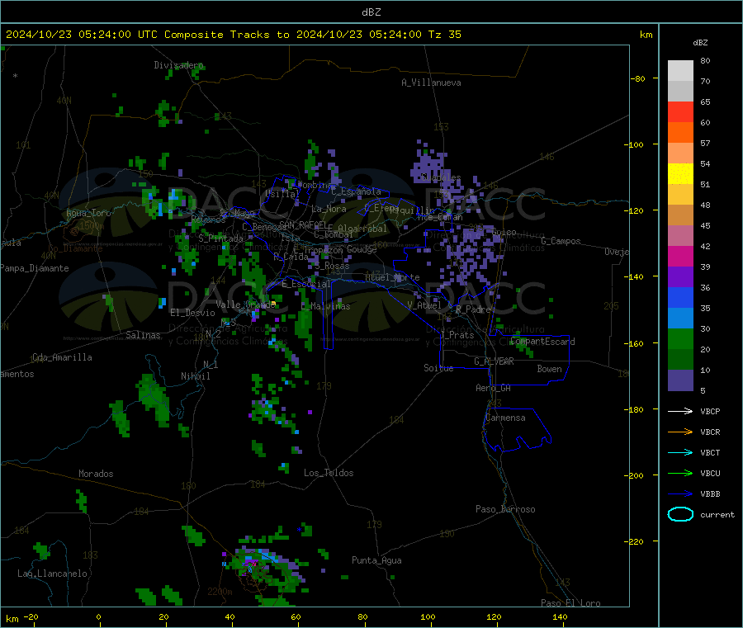Click the cyan 'current' ellipse legend icon
The width and height of the screenshot is (743, 628).
pyautogui.click(x=680, y=514)
